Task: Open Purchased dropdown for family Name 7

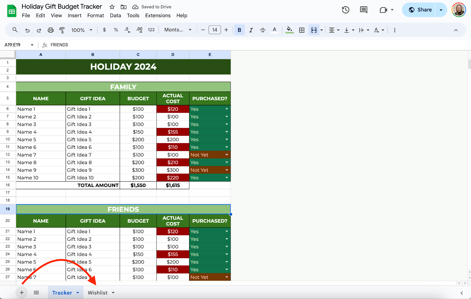Action: 227,155
